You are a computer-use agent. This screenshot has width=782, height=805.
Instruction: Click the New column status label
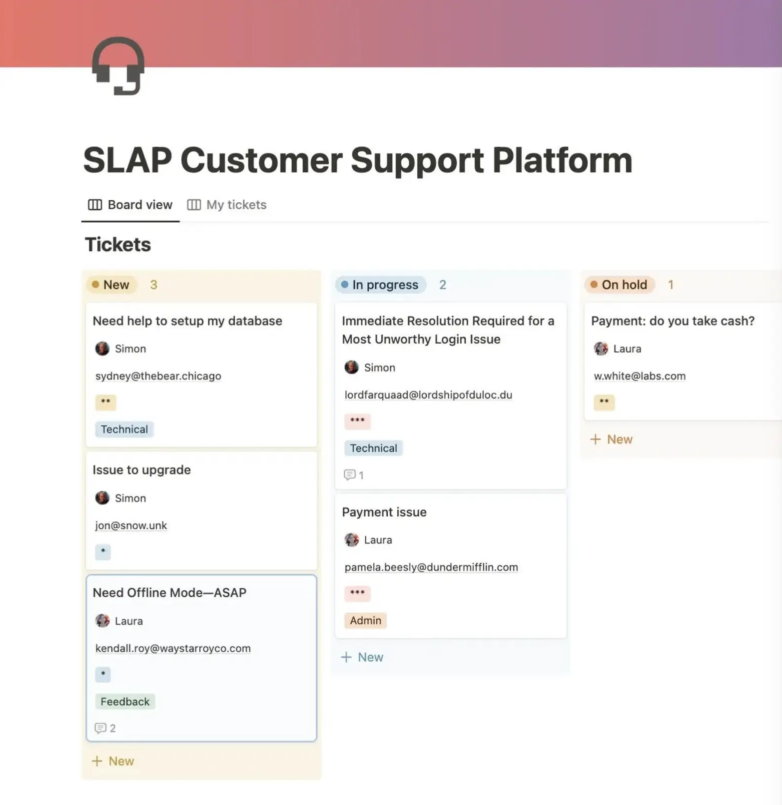[x=111, y=285]
